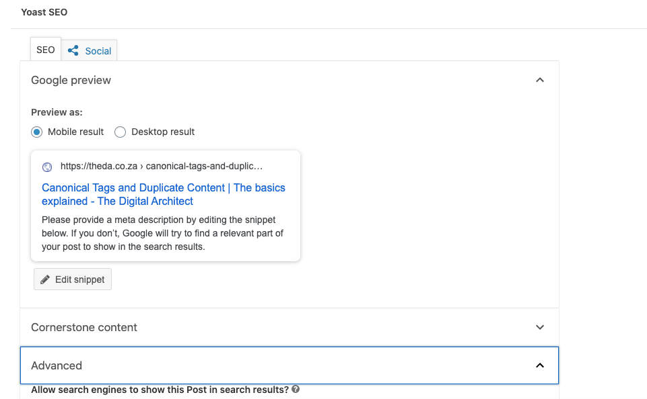
Task: Select the Desktop result radio button
Action: [x=120, y=132]
